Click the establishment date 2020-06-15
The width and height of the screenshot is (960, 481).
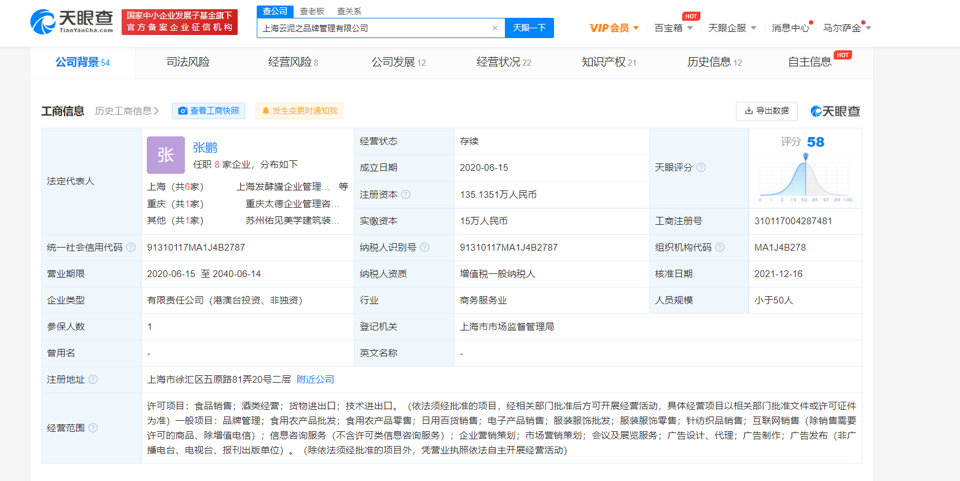484,168
